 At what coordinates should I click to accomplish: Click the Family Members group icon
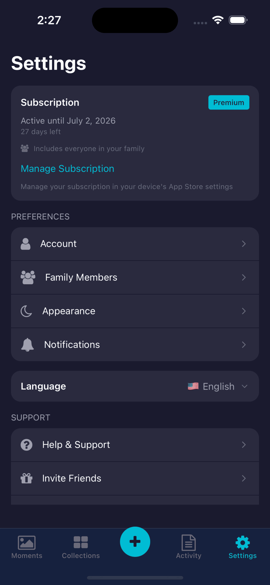click(28, 277)
